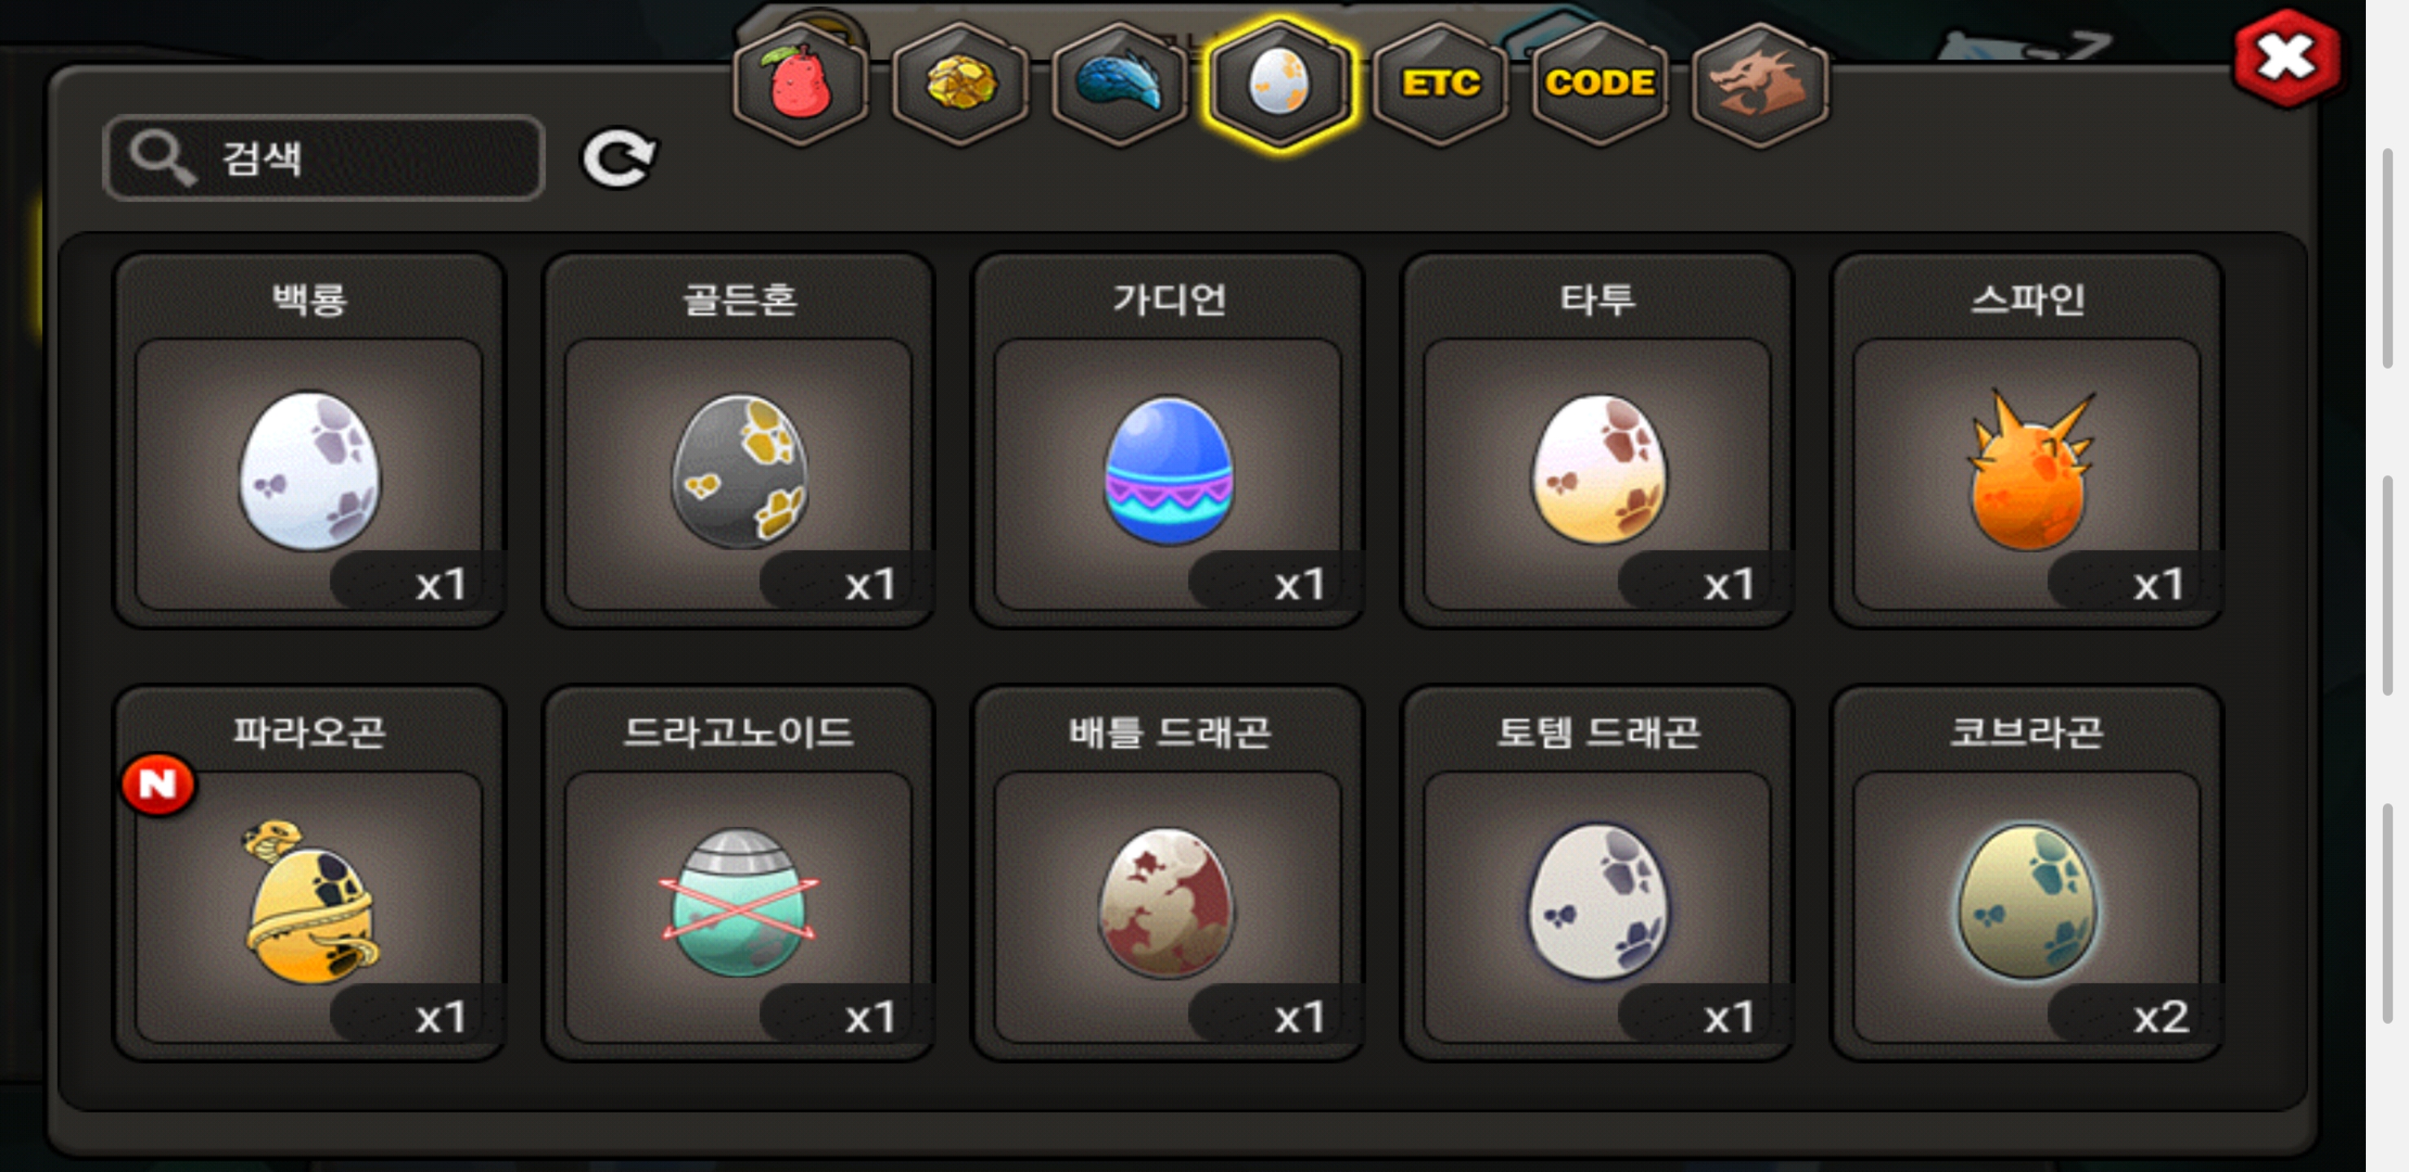
Task: Click the refresh arrow icon
Action: (619, 158)
